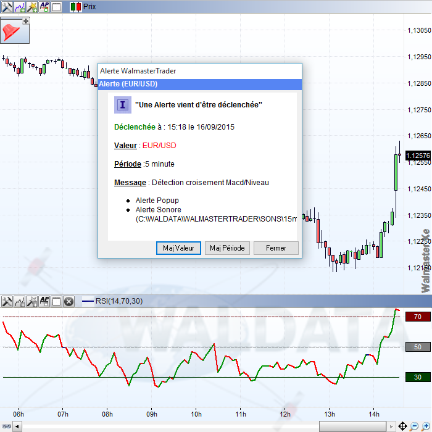The width and height of the screenshot is (432, 432).
Task: Open price panel settings tools icon
Action: tap(7, 7)
